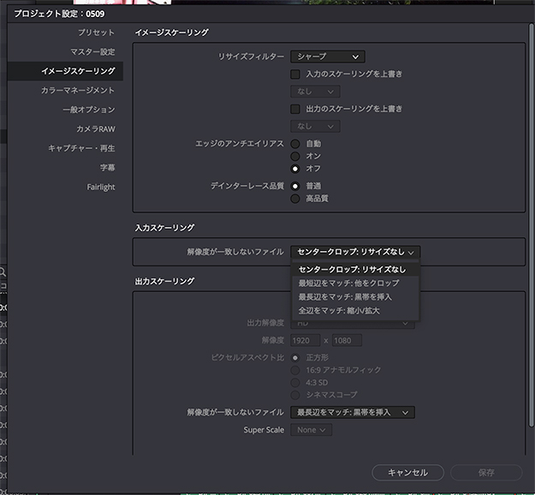Select カラーマネージメント in the sidebar
Image resolution: width=535 pixels, height=495 pixels.
click(x=77, y=90)
